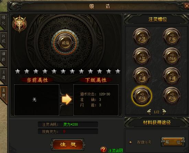Switch to the 合成 tab

coord(3,39)
